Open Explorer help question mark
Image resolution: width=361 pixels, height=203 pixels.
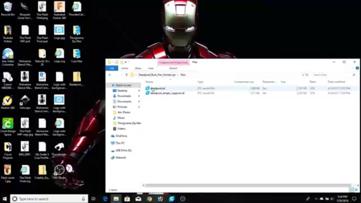coord(357,68)
